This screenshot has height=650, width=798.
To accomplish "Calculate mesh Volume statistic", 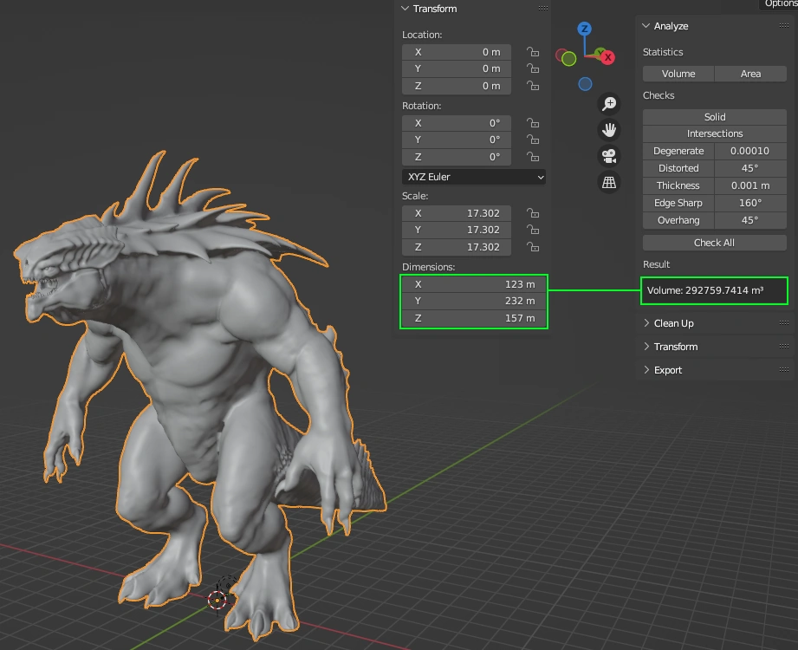I will [678, 74].
